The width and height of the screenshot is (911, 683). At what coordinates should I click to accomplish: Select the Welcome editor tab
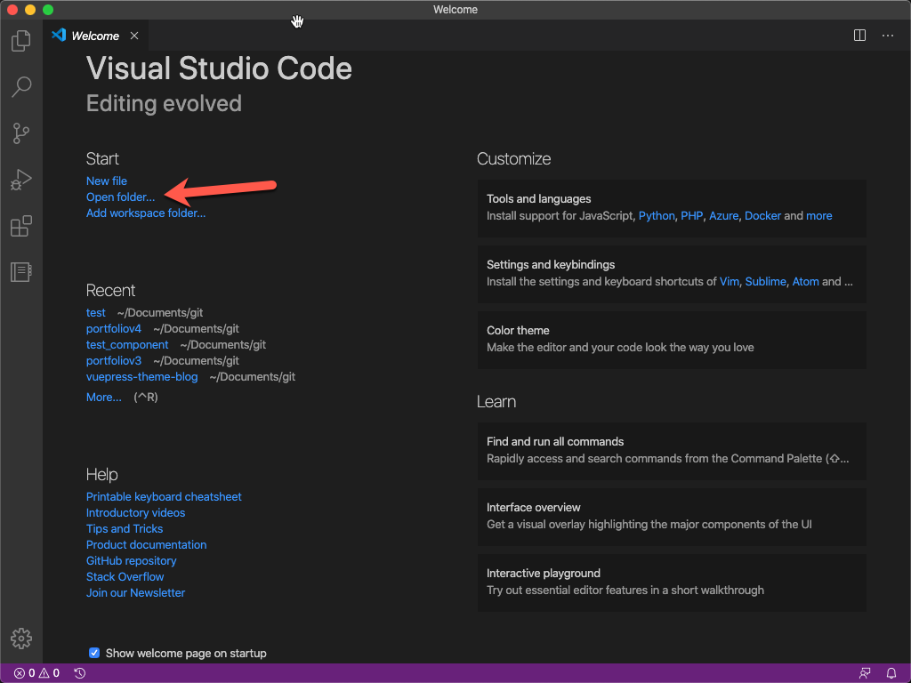click(x=95, y=36)
